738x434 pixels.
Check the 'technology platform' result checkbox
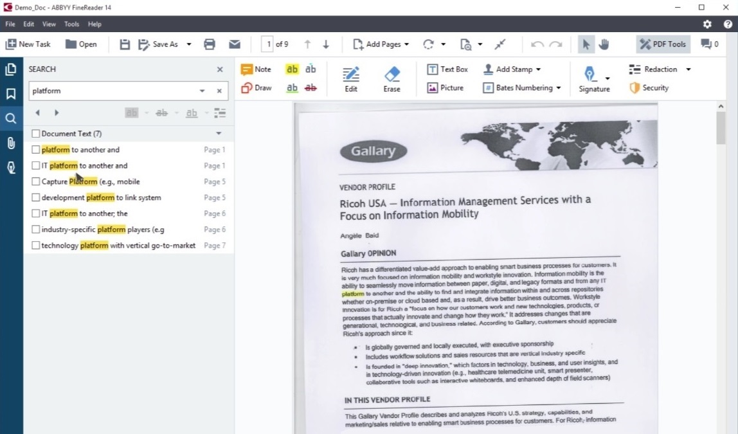click(36, 246)
